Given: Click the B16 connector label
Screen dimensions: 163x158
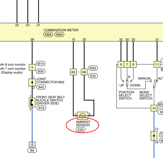Looking at the screenshot, I should coord(41,108).
